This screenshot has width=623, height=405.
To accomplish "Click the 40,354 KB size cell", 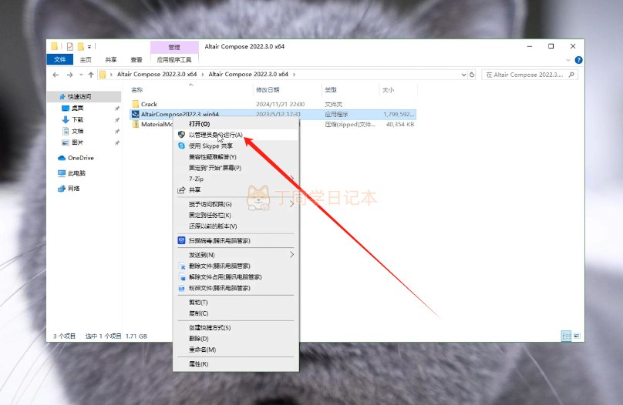I will click(x=399, y=125).
